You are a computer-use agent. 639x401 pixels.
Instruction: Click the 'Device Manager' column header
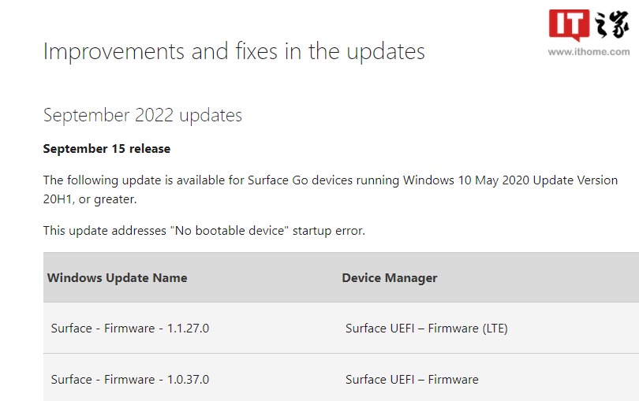pyautogui.click(x=389, y=277)
